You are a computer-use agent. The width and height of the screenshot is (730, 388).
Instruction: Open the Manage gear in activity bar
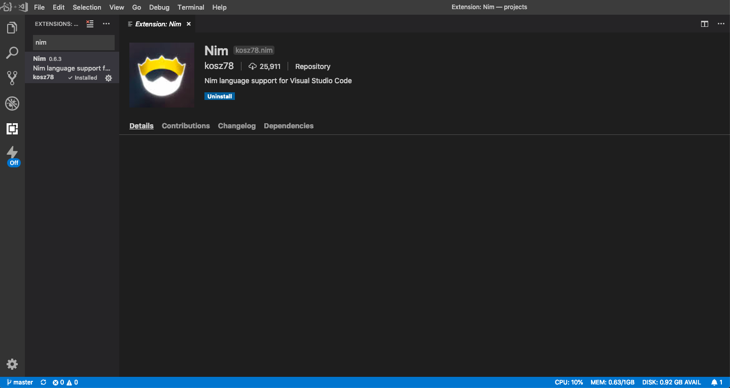[x=12, y=364]
